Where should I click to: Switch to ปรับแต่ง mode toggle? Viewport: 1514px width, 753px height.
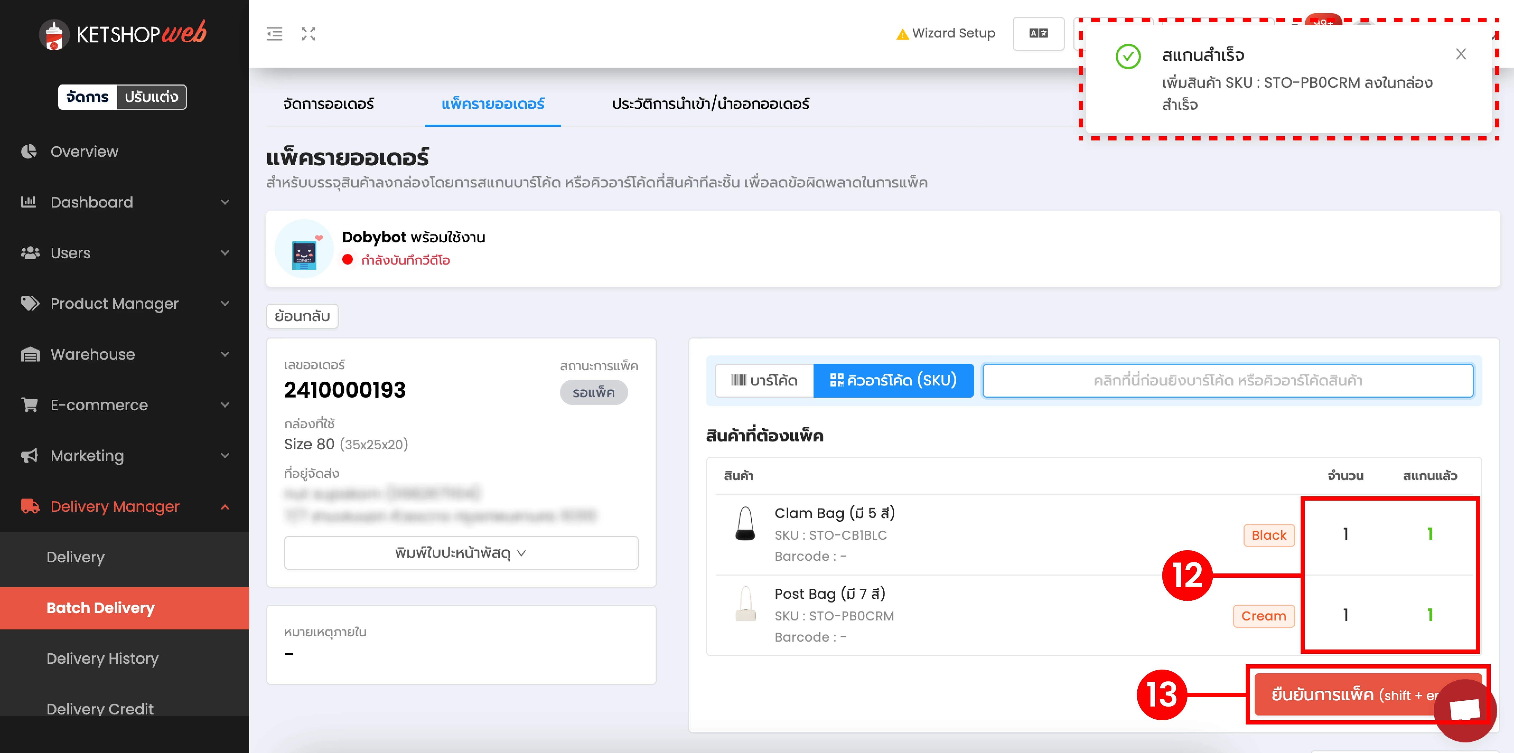coord(152,97)
